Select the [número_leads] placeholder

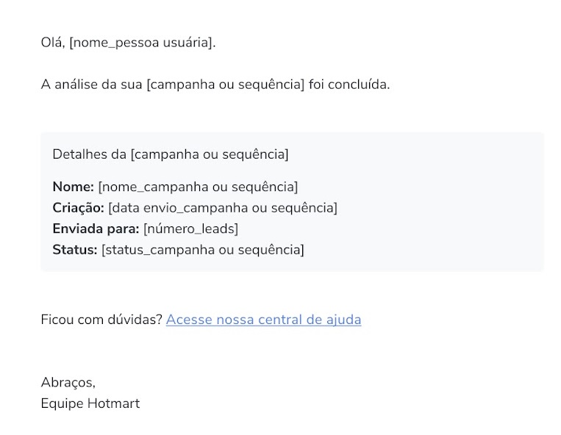[190, 229]
